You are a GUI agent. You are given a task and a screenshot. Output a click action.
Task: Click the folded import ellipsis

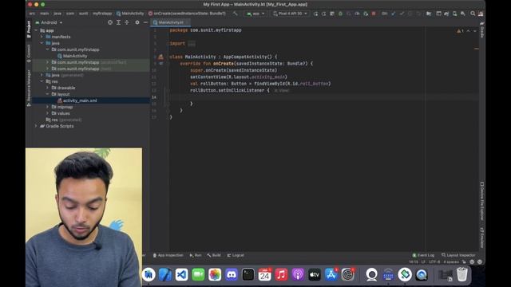coord(192,44)
